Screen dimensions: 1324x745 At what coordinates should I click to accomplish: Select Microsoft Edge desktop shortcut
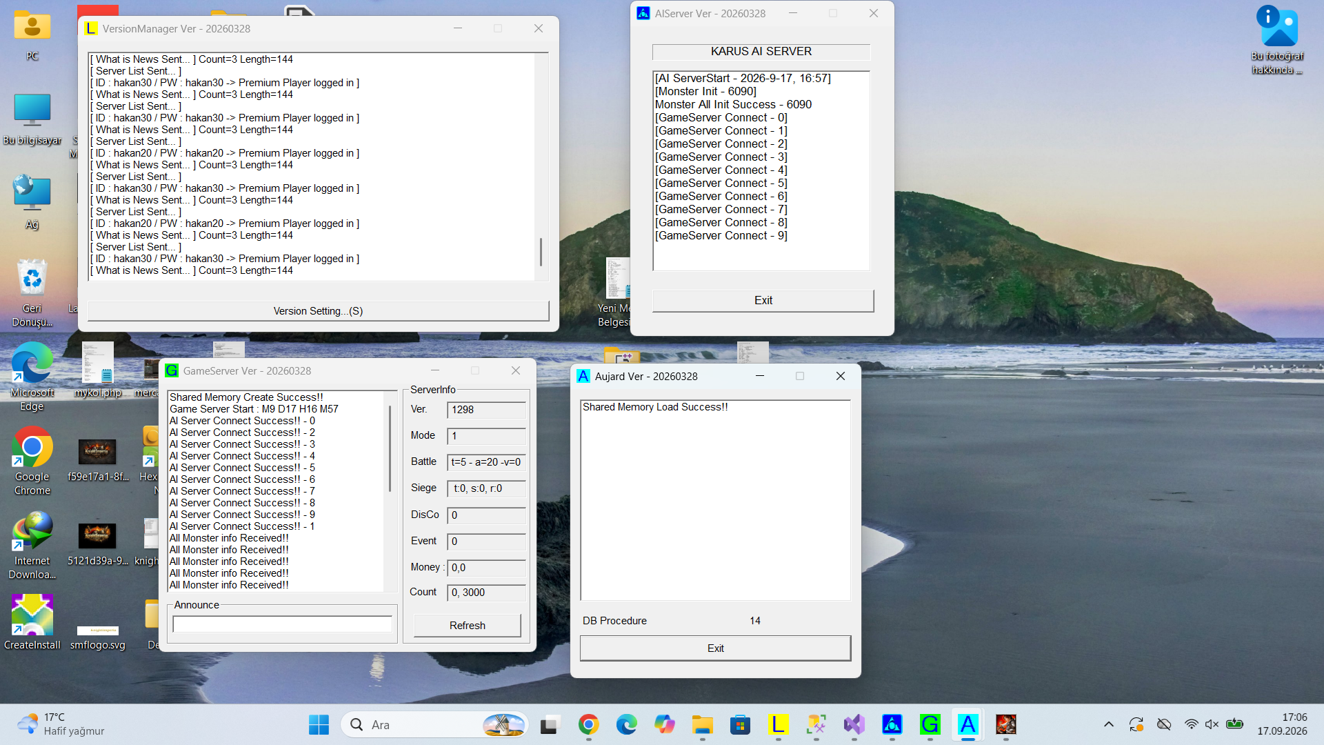point(32,377)
